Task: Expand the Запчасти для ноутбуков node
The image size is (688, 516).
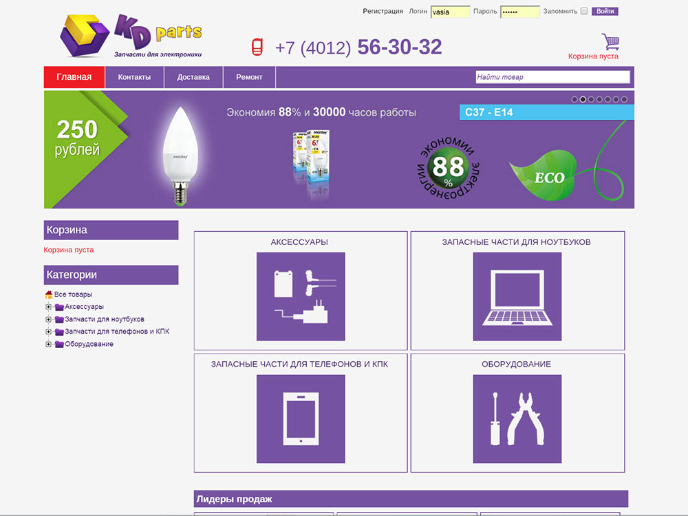Action: coord(48,319)
